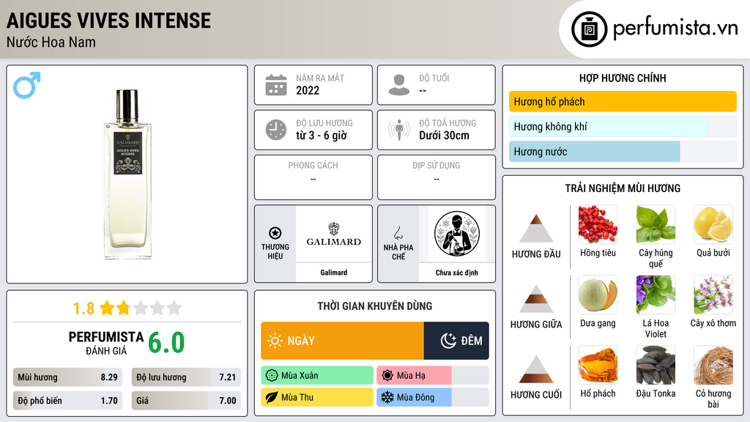Viewport: 750px width, 422px height.
Task: Click the male gender symbol icon
Action: [x=27, y=85]
